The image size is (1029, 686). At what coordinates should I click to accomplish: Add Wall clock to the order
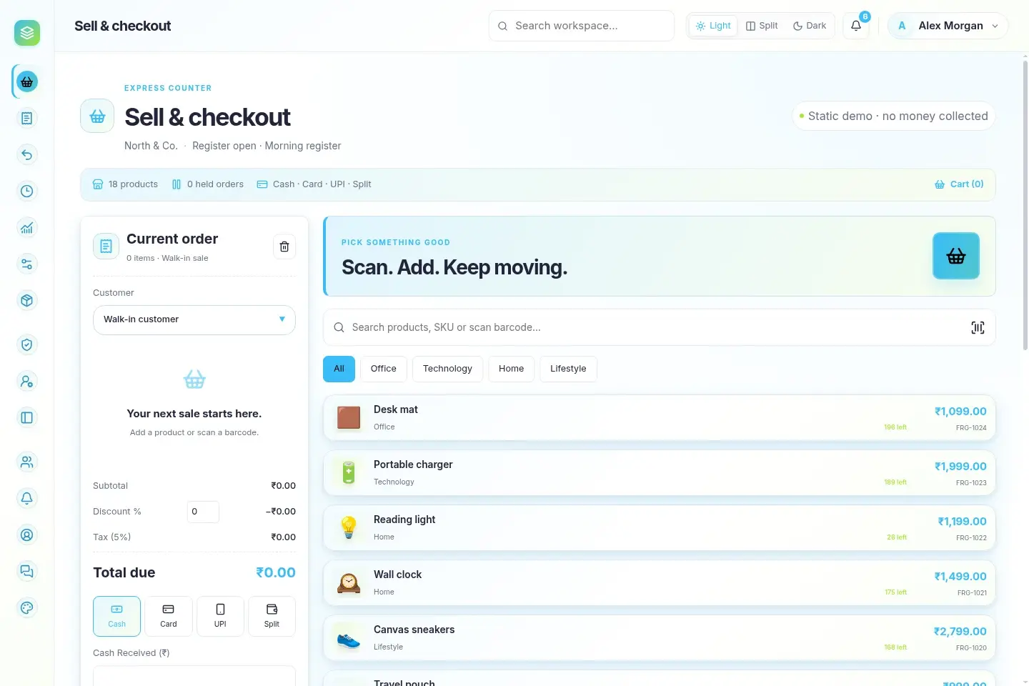[660, 583]
